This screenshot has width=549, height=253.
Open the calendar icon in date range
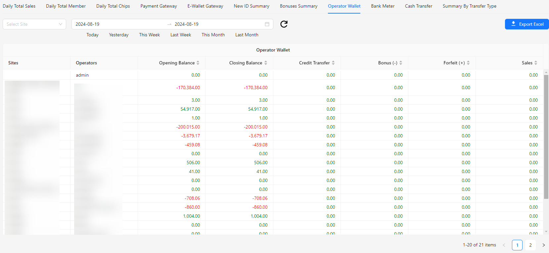[267, 24]
